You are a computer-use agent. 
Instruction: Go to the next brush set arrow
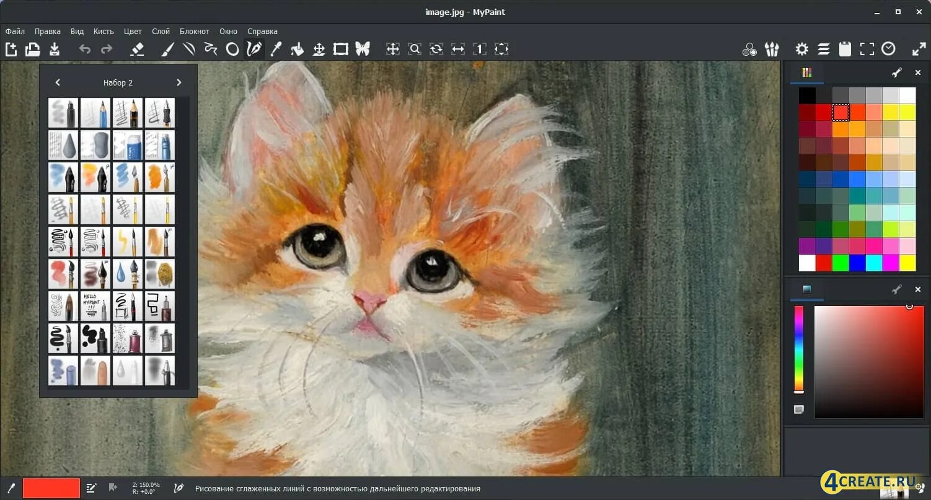point(179,82)
